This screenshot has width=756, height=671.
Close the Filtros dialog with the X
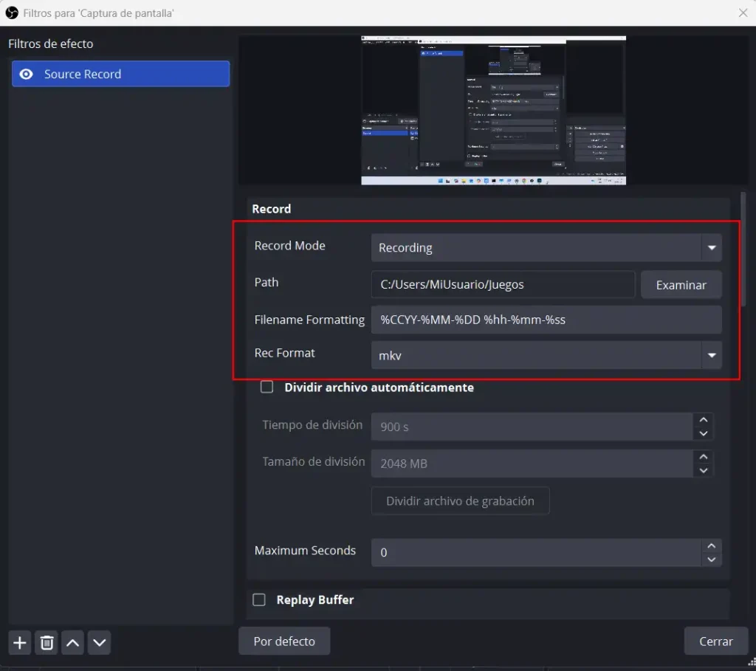coord(743,13)
